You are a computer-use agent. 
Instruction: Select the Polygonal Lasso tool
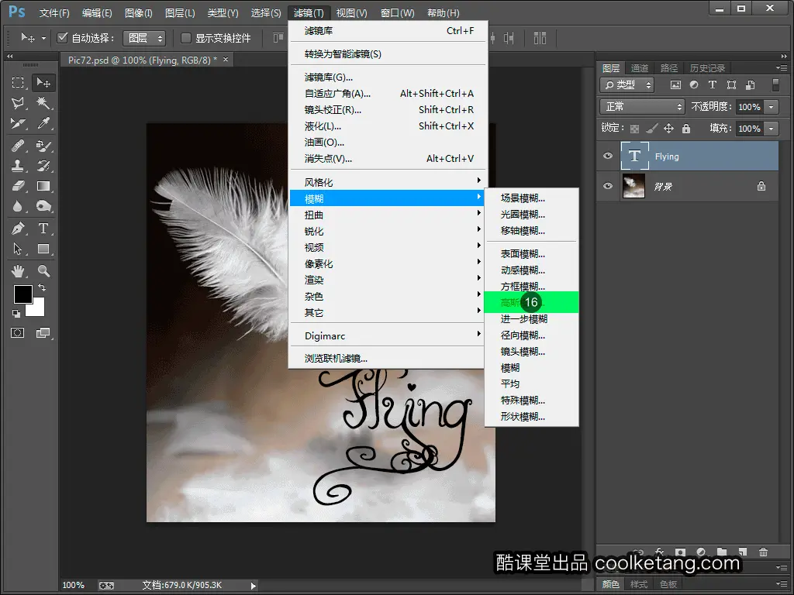pyautogui.click(x=19, y=103)
